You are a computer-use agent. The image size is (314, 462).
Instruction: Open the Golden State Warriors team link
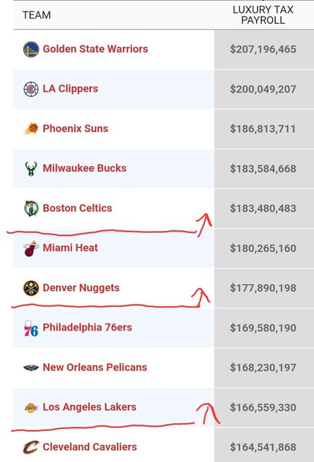point(95,49)
